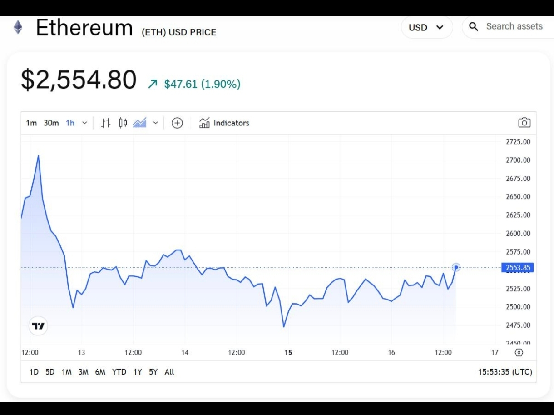
Task: Select the 30m chart interval
Action: (51, 123)
